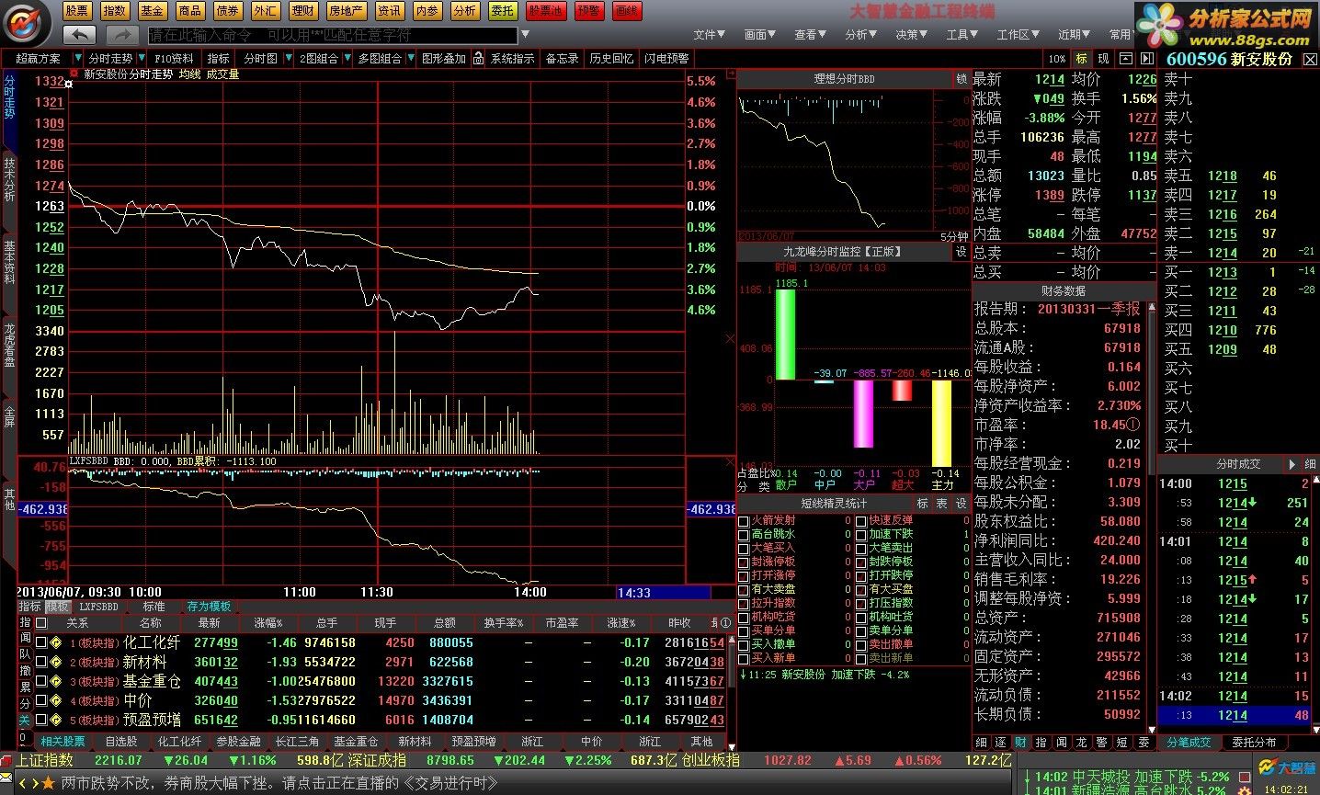The width and height of the screenshot is (1320, 795).
Task: Toggle the 封涨停板 checkbox
Action: click(x=744, y=562)
